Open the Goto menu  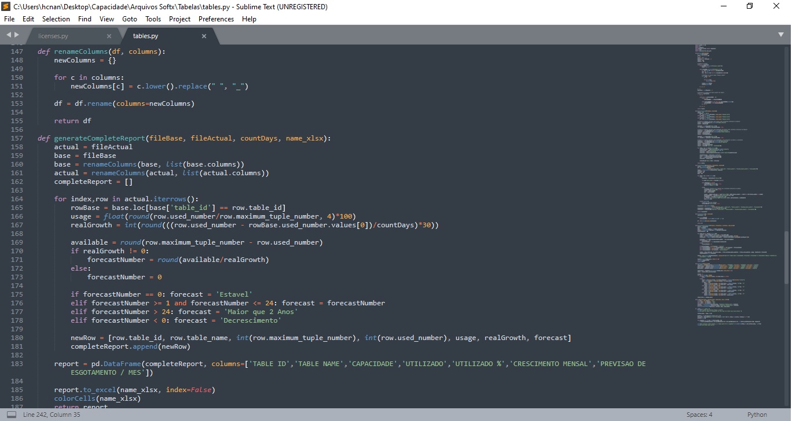coord(130,19)
